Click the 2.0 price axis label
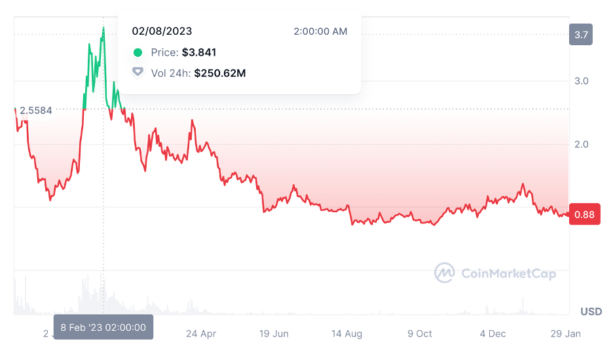This screenshot has width=613, height=355. 582,144
